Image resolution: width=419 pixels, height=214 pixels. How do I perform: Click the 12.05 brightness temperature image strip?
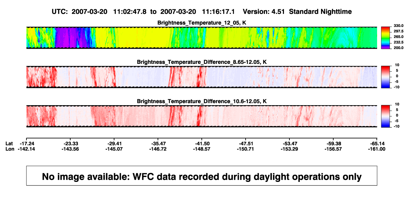pyautogui.click(x=202, y=38)
